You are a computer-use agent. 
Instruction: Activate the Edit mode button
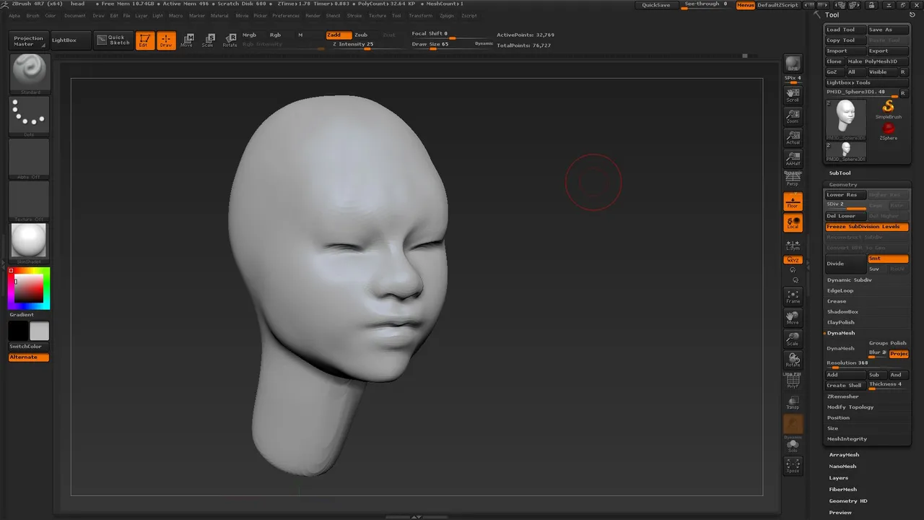coord(144,40)
